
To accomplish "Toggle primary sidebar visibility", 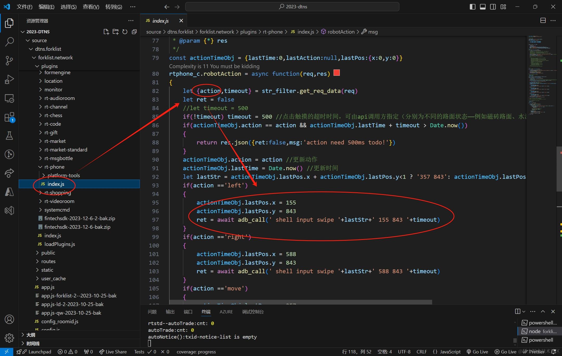I will [472, 7].
